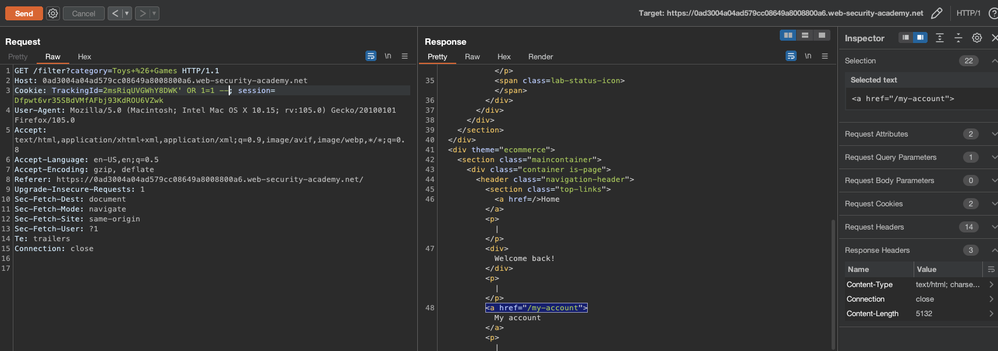Image resolution: width=998 pixels, height=351 pixels.
Task: Open the Response pane hamburger menu
Action: click(x=825, y=56)
